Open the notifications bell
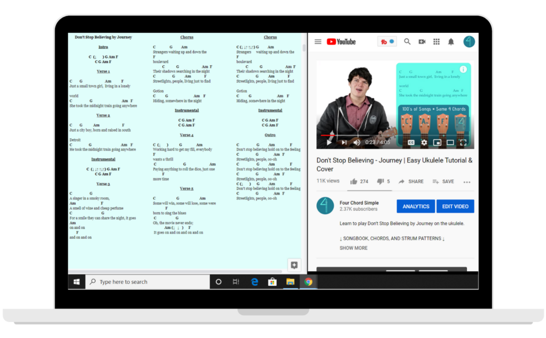The width and height of the screenshot is (546, 338). (451, 42)
